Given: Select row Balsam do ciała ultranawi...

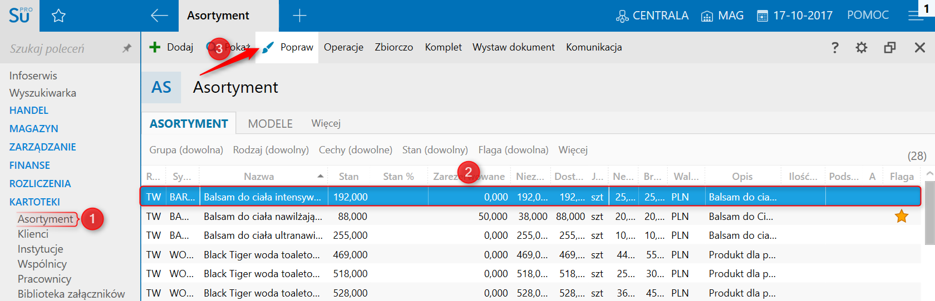Looking at the screenshot, I should 530,235.
